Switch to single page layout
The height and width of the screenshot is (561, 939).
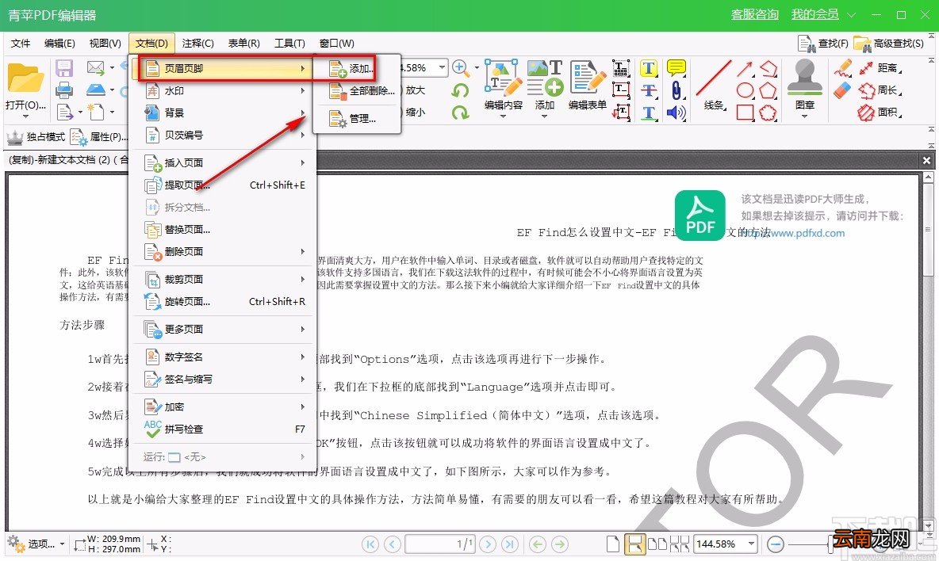(x=612, y=544)
